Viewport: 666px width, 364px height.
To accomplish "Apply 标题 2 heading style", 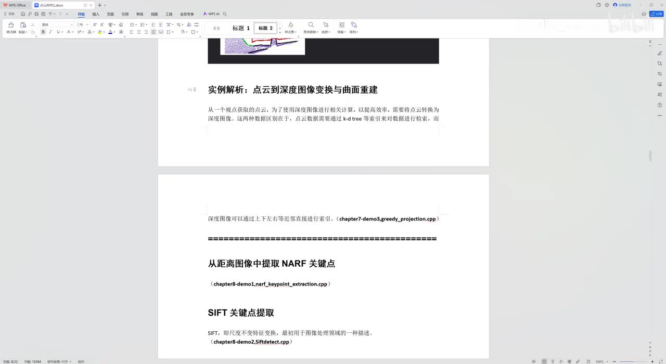I will point(265,28).
